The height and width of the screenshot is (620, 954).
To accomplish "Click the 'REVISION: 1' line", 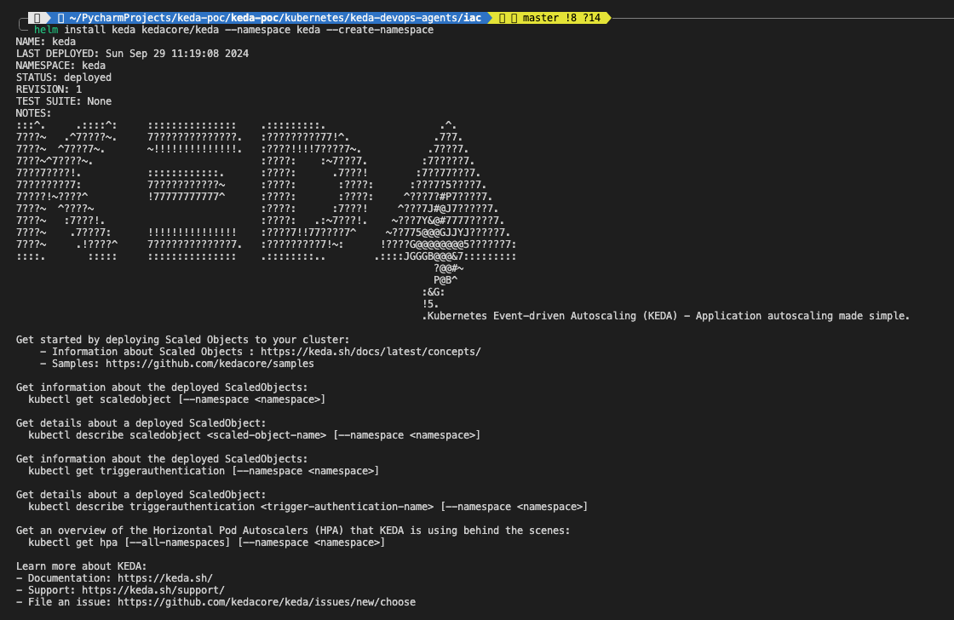I will point(49,89).
